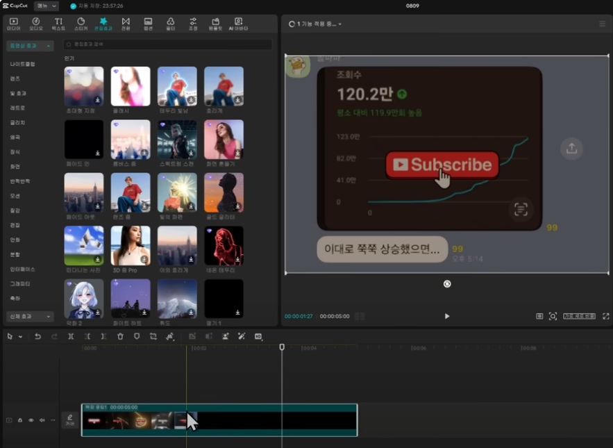Select the 반짝반짝 effect category
The height and width of the screenshot is (448, 613).
coord(20,181)
